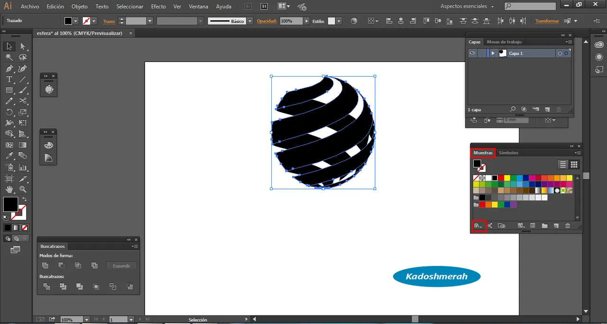
Task: Open the swatch libraries menu icon
Action: 478,226
